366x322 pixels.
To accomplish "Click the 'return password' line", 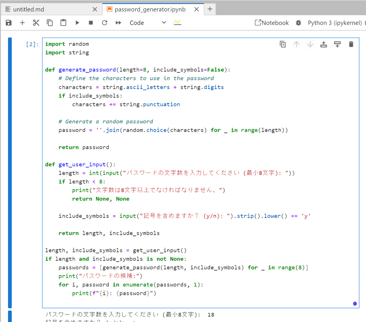I will tap(84, 147).
